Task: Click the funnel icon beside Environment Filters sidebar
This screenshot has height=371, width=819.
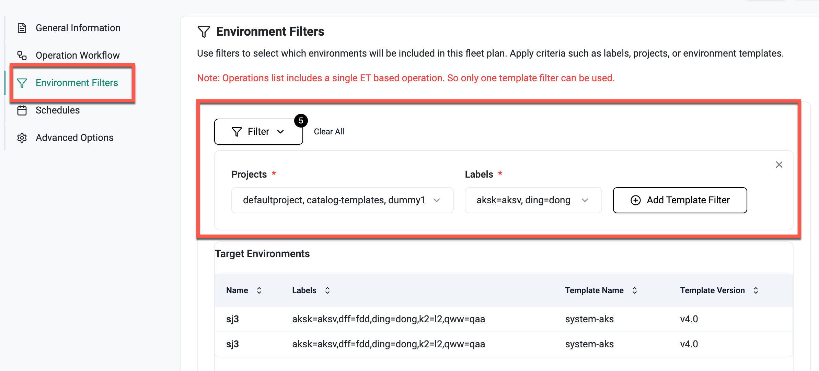Action: coord(22,83)
